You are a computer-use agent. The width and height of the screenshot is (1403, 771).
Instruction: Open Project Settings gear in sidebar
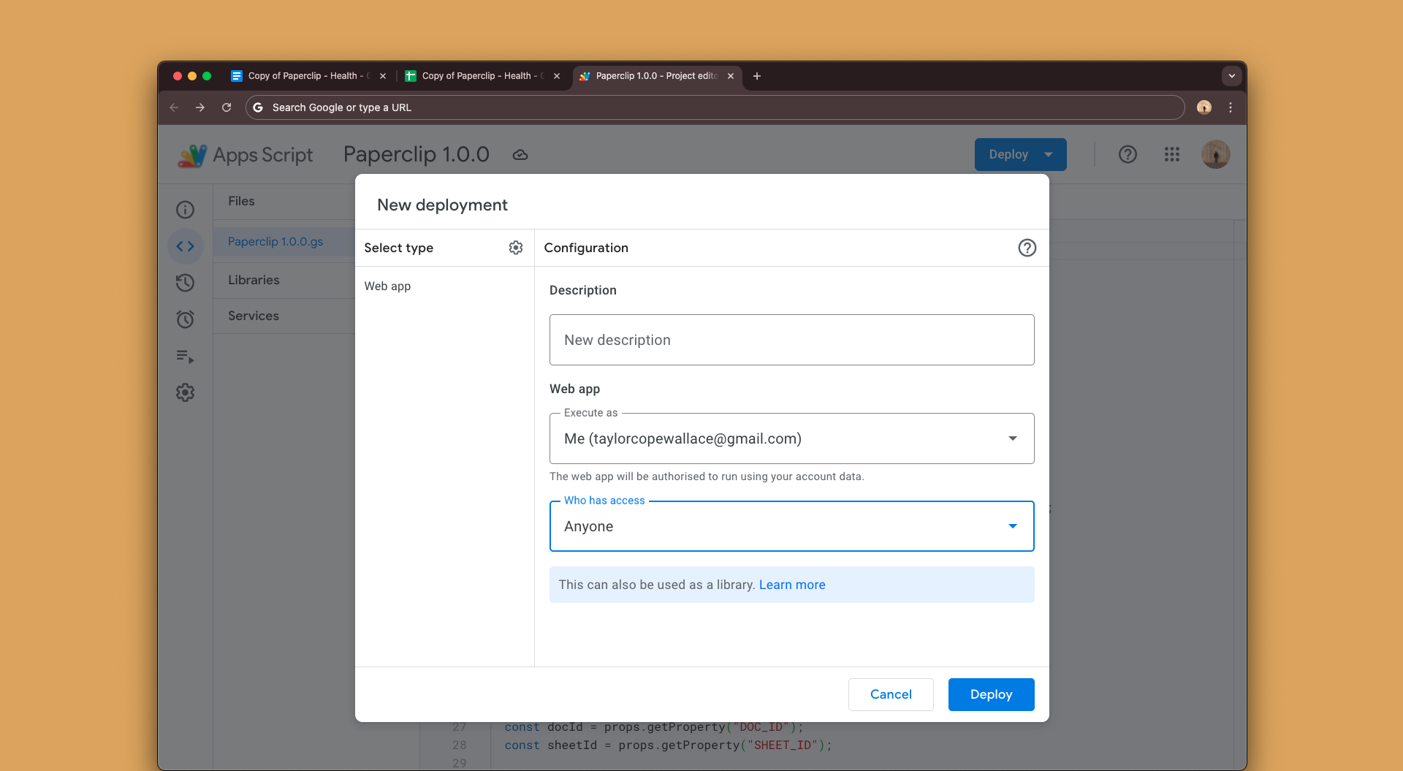coord(186,392)
